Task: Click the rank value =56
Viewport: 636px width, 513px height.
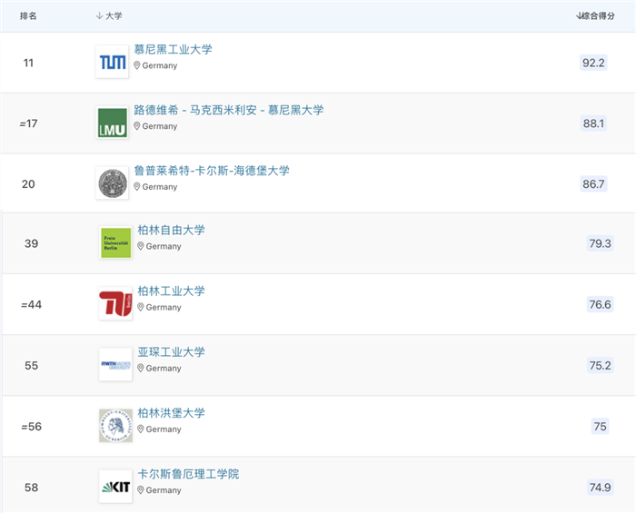Action: point(31,427)
